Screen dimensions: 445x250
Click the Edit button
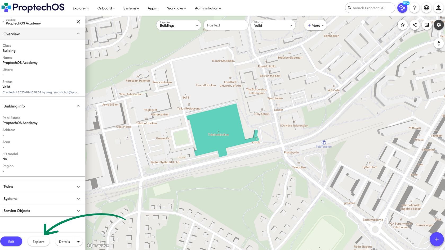click(11, 242)
